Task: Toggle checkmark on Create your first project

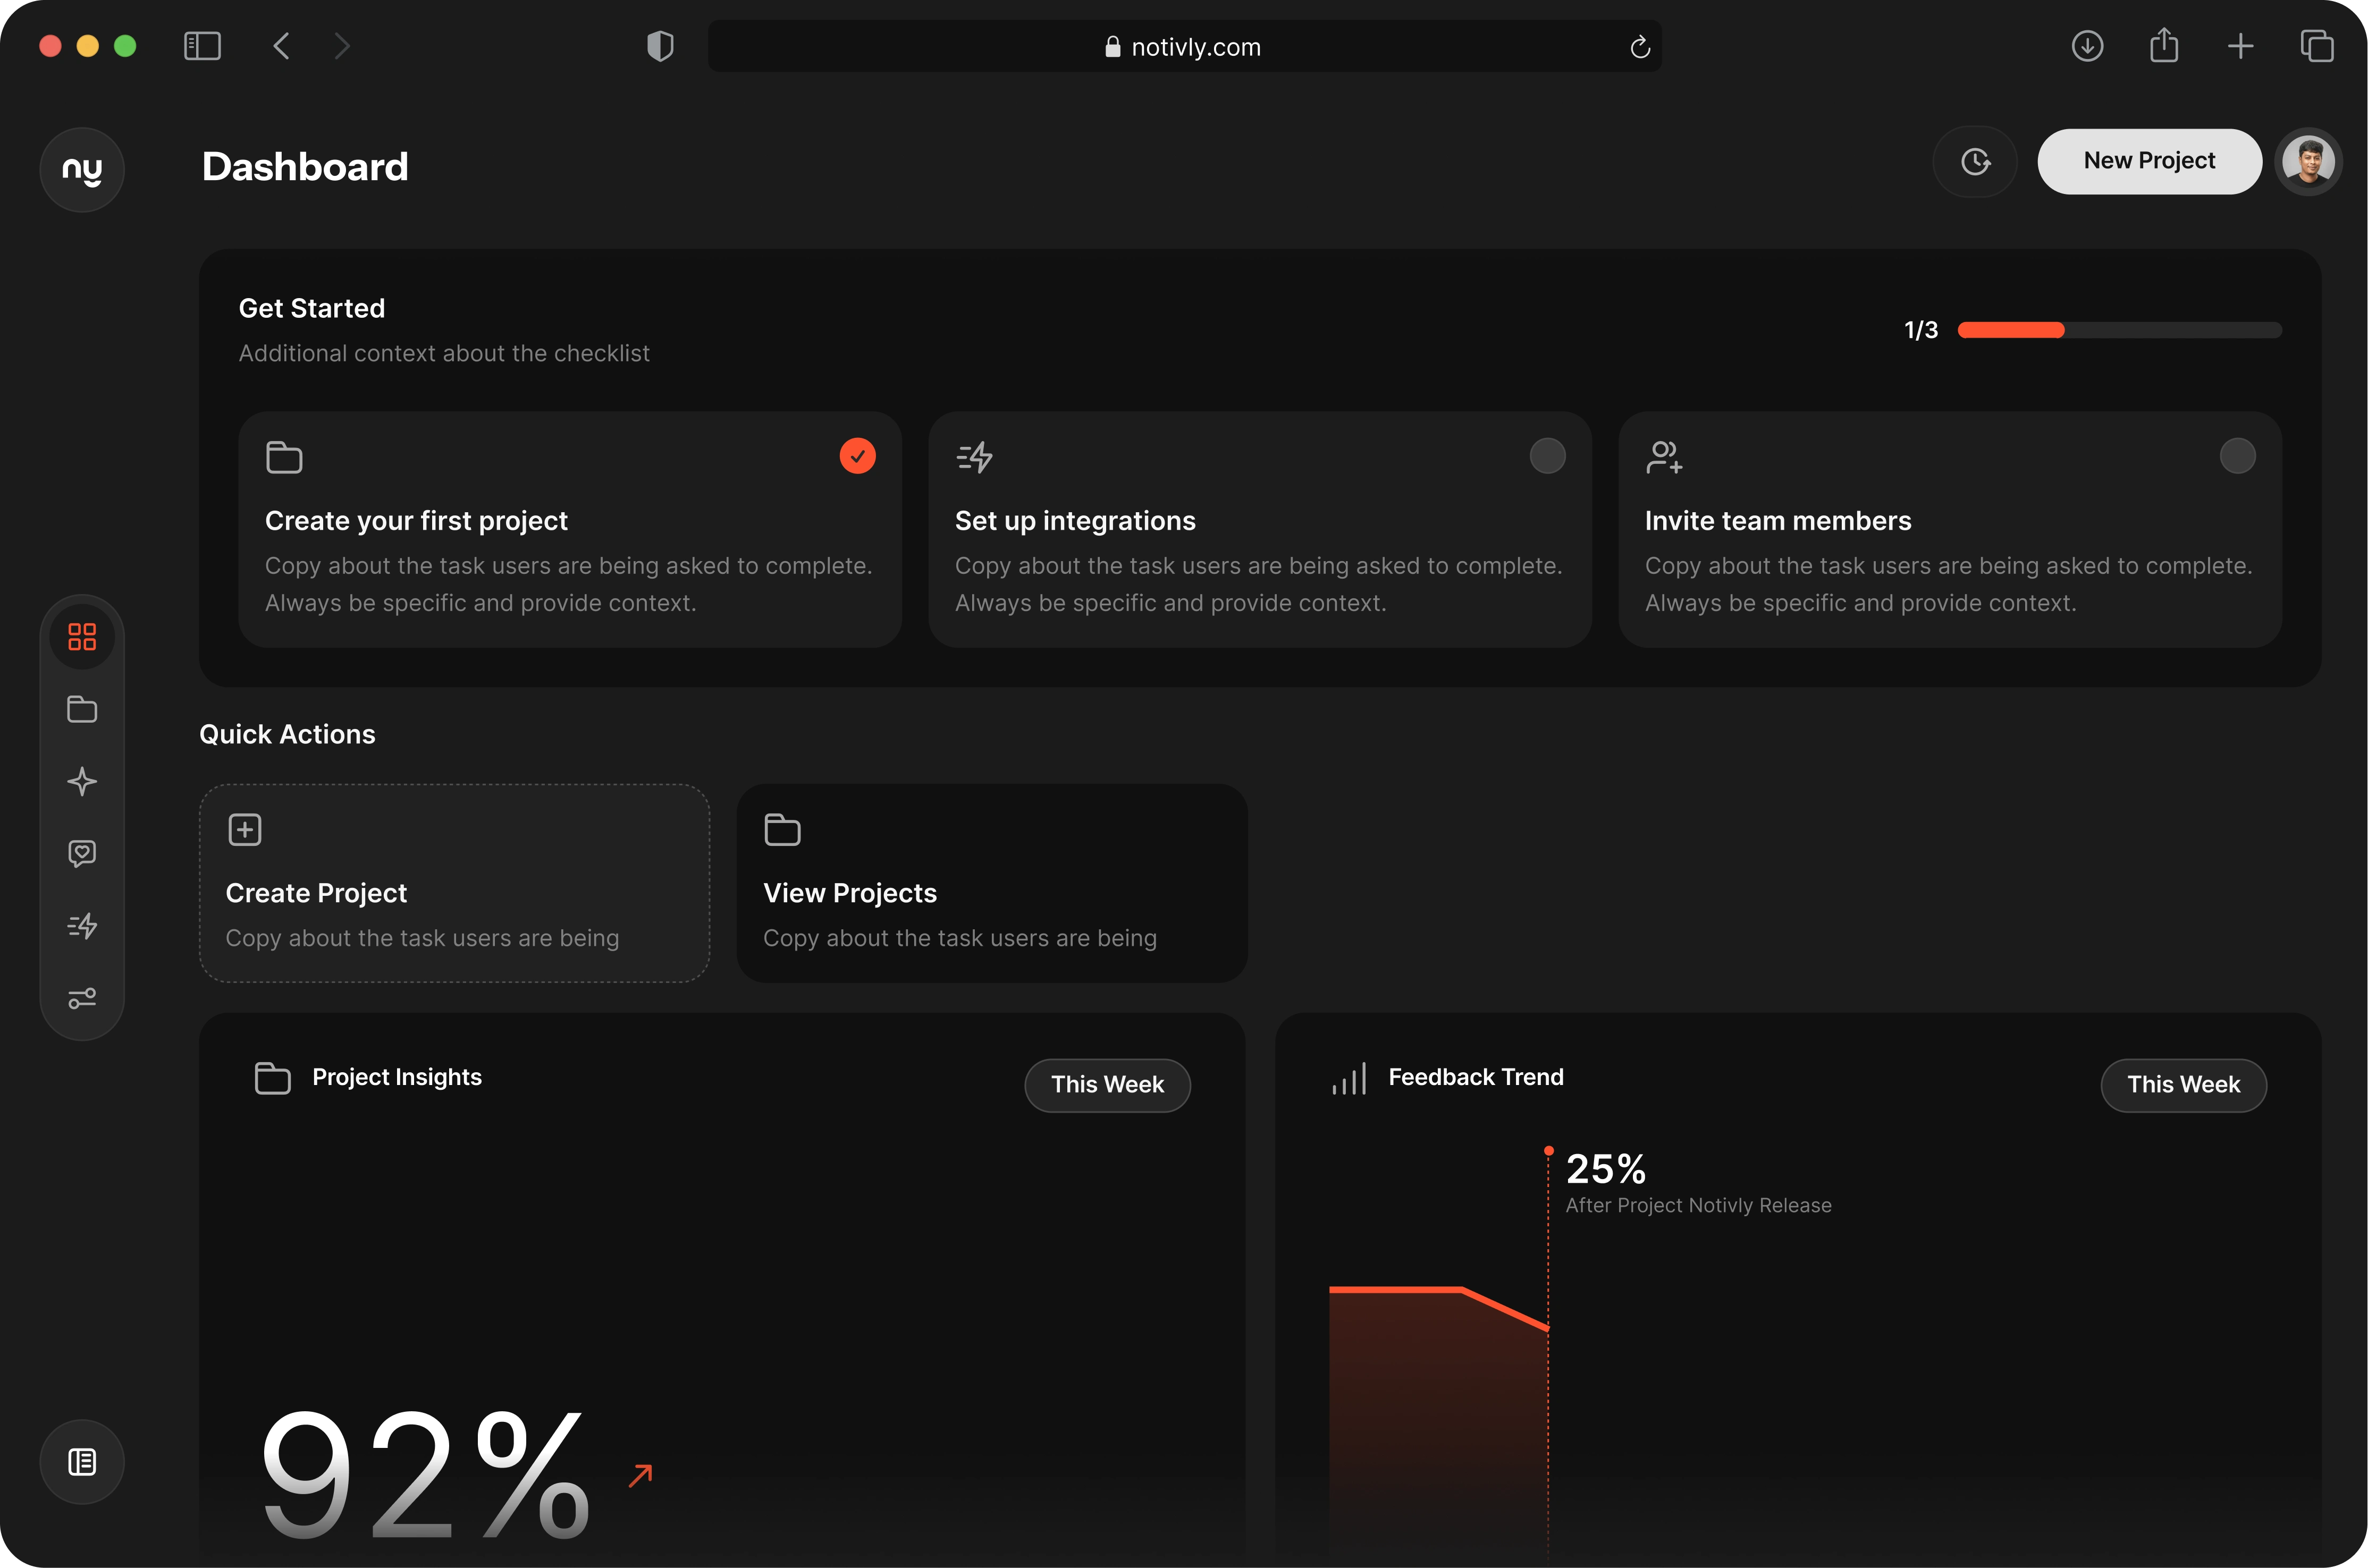Action: click(x=857, y=456)
